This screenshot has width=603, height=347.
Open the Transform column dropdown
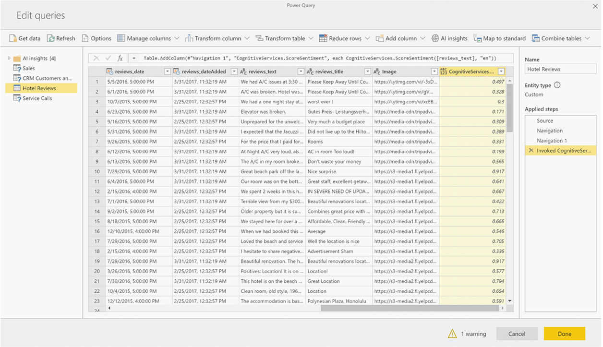[x=217, y=38]
